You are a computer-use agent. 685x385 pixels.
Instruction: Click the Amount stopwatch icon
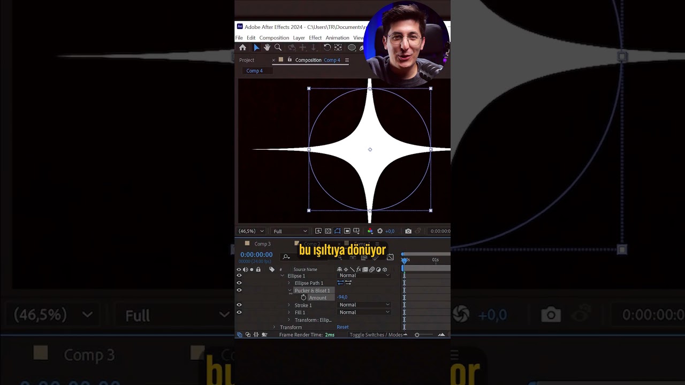click(303, 297)
